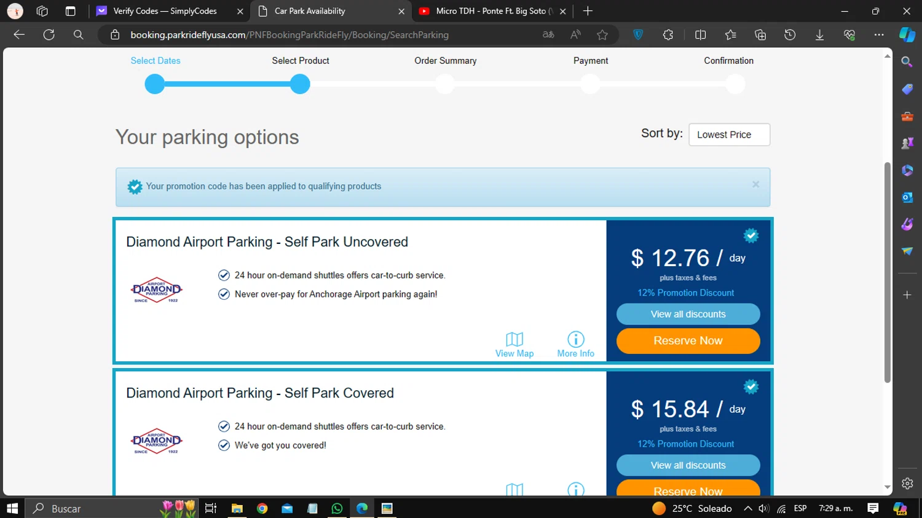Click the address bar URL
The image size is (922, 518).
[290, 35]
